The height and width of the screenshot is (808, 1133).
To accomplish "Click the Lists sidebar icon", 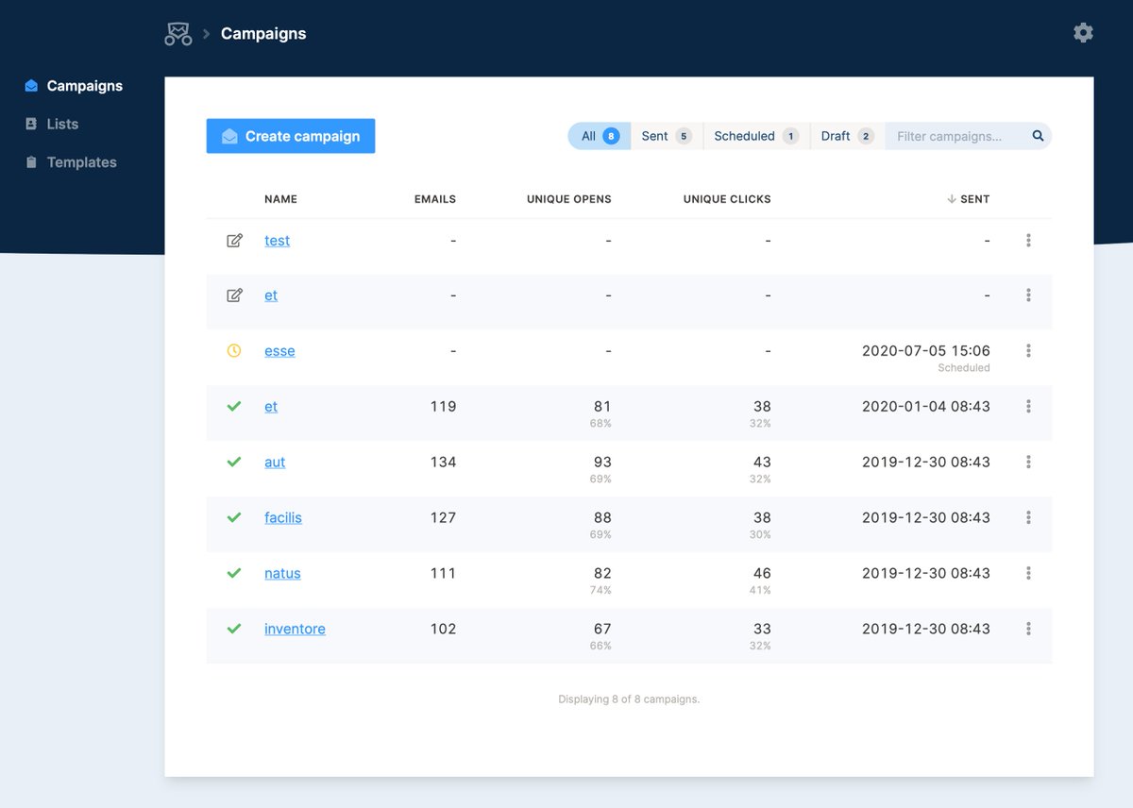I will [31, 124].
